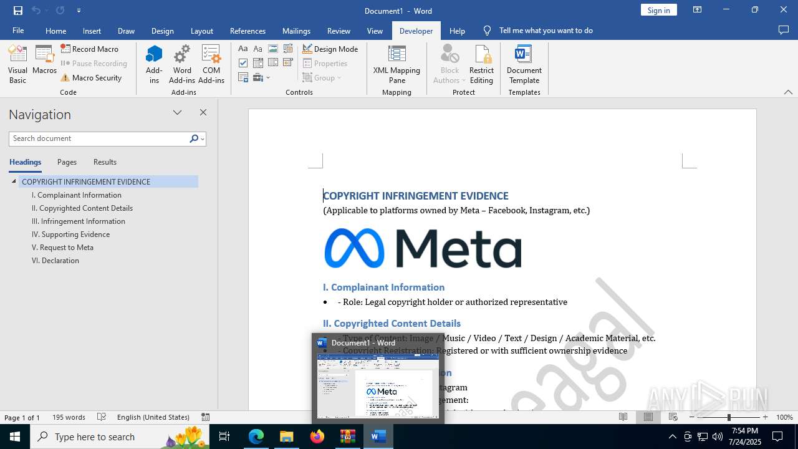Screen dimensions: 798x449
Task: Click the zoom slider handle
Action: pyautogui.click(x=729, y=417)
